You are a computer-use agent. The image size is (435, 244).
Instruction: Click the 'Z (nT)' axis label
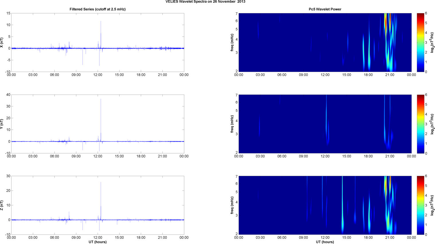(2, 205)
